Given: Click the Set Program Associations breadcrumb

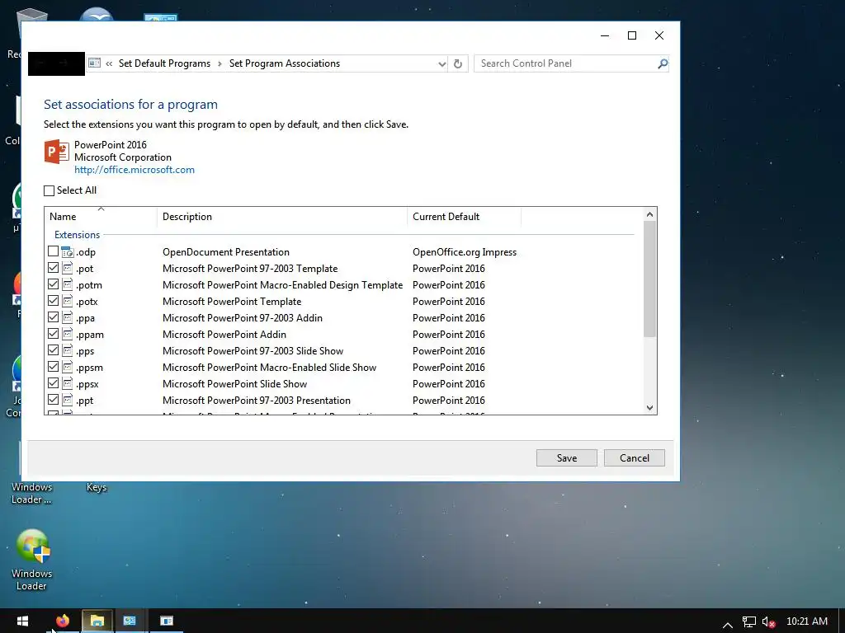Looking at the screenshot, I should coord(285,63).
